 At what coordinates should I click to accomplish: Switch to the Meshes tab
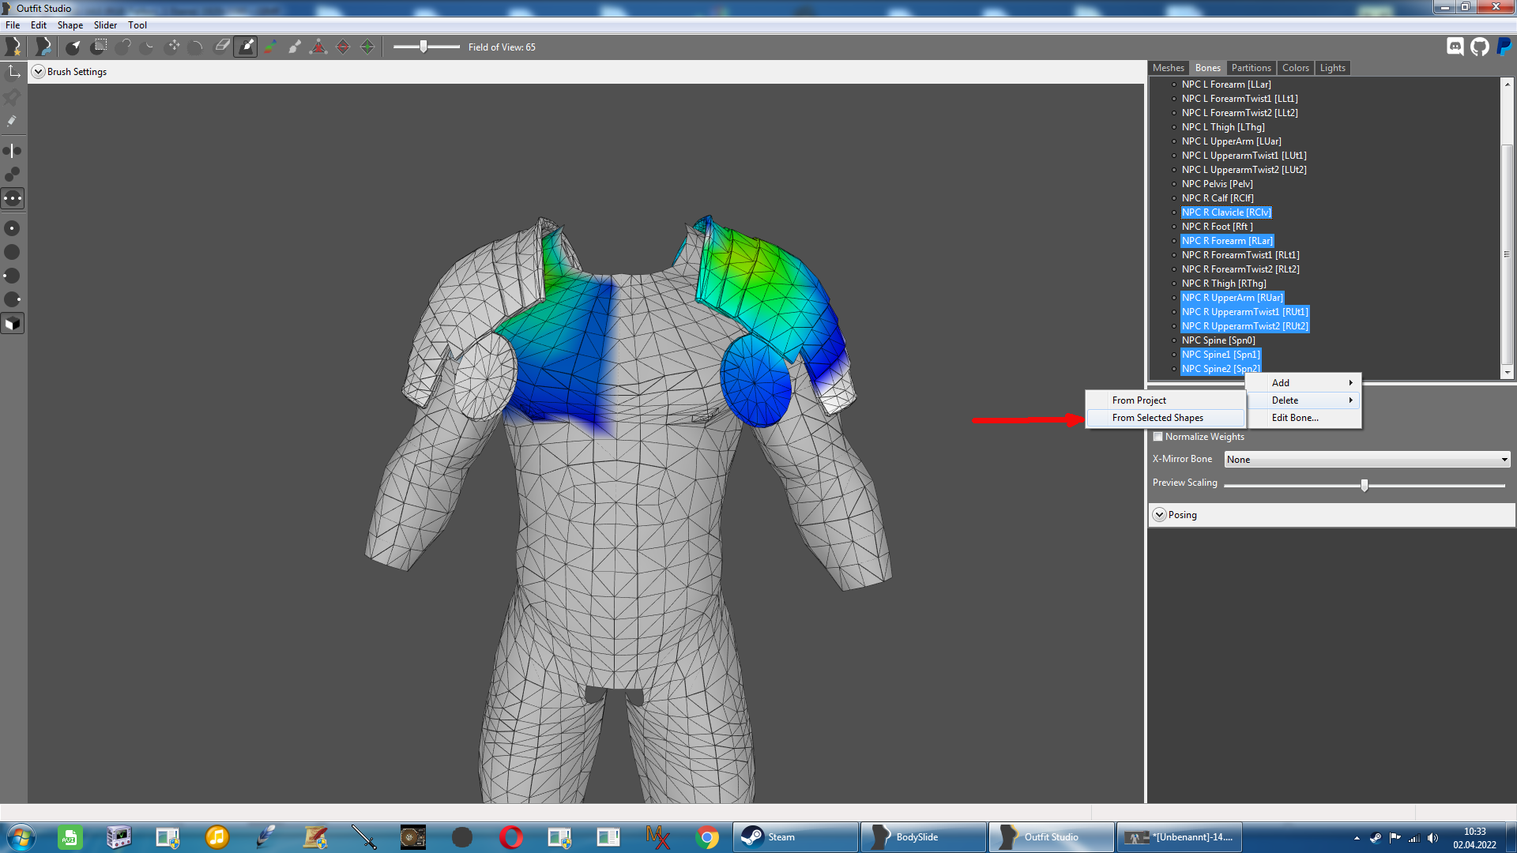click(1168, 68)
